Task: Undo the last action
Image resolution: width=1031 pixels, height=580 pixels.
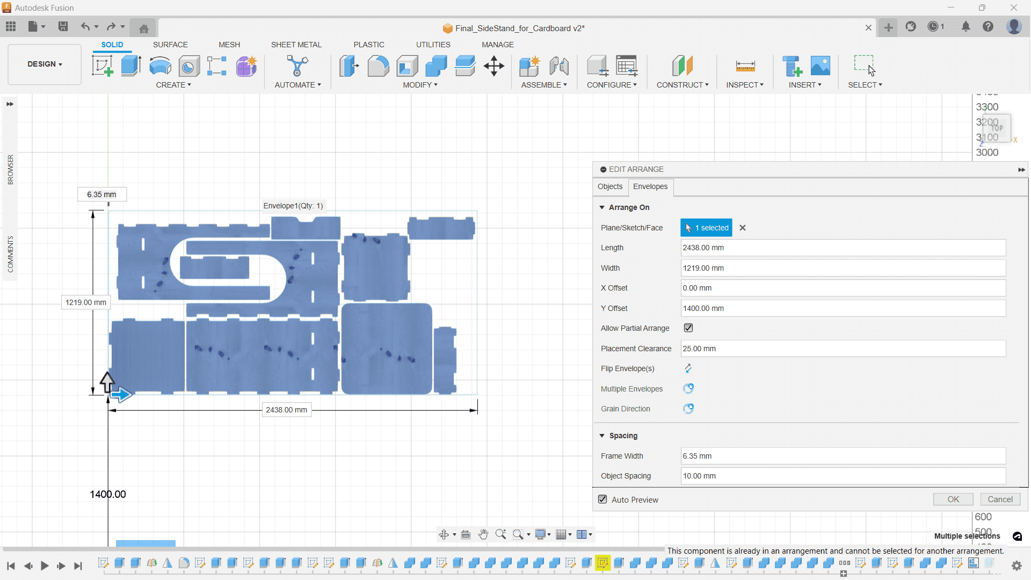Action: pyautogui.click(x=85, y=26)
